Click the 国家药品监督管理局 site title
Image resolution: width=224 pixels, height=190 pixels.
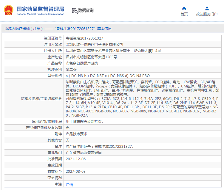click(40, 9)
